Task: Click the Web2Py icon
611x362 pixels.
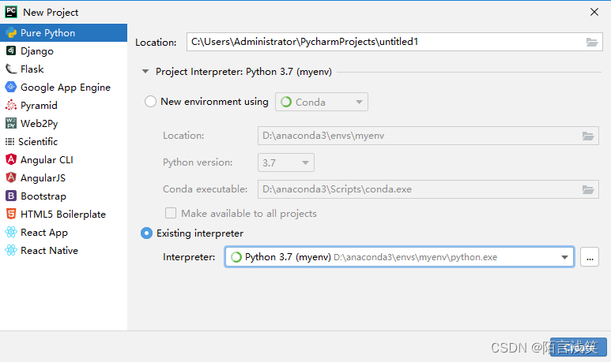Action: (x=11, y=123)
